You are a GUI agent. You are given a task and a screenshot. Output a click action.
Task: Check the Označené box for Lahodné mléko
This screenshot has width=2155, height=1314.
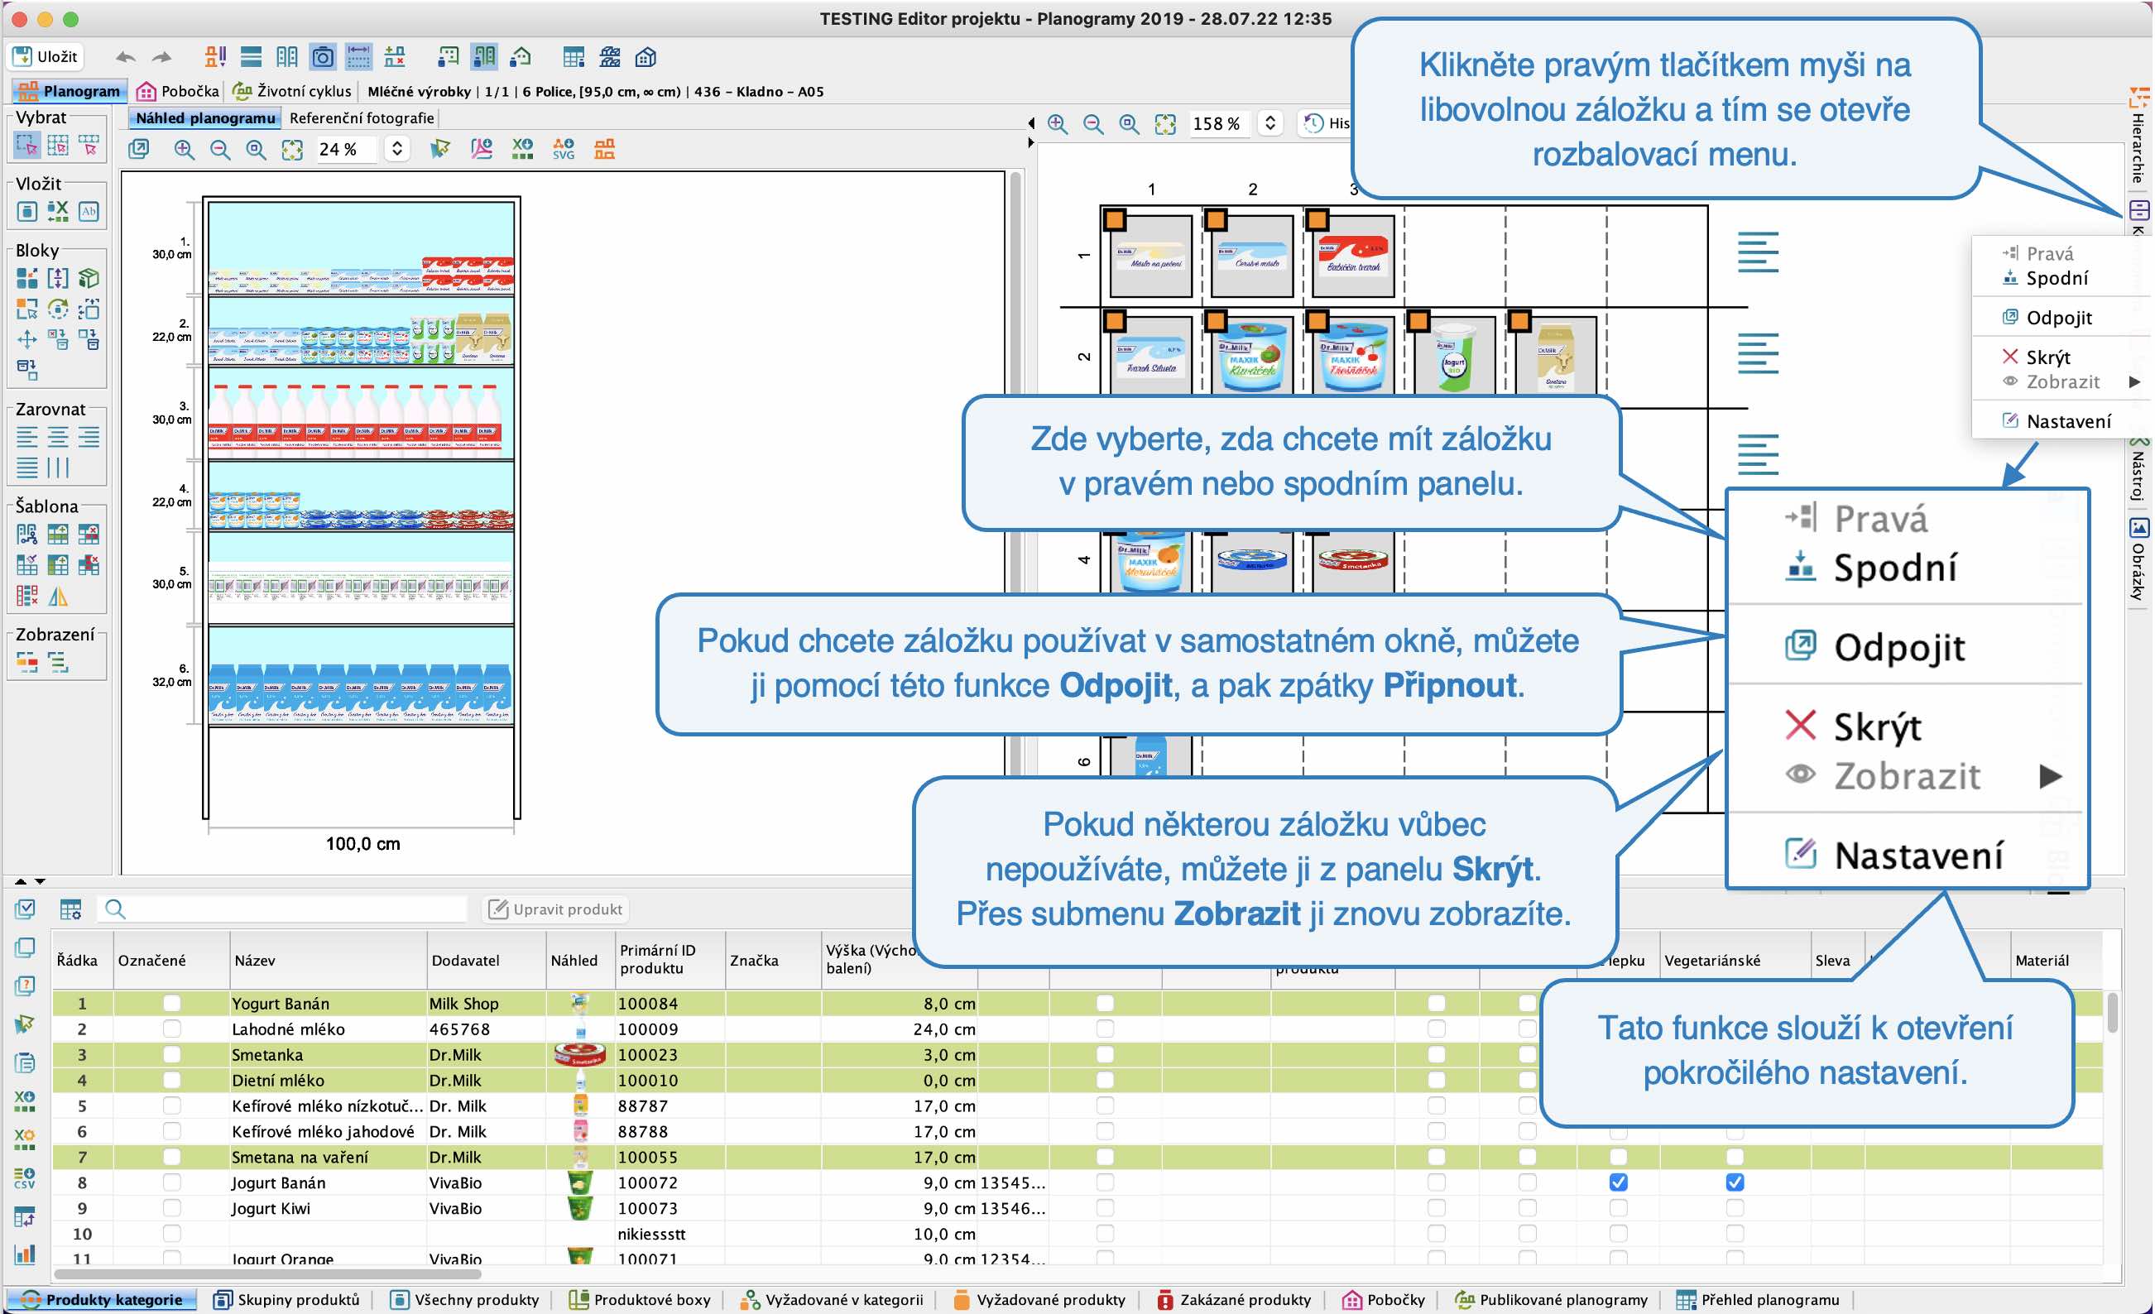click(171, 1029)
